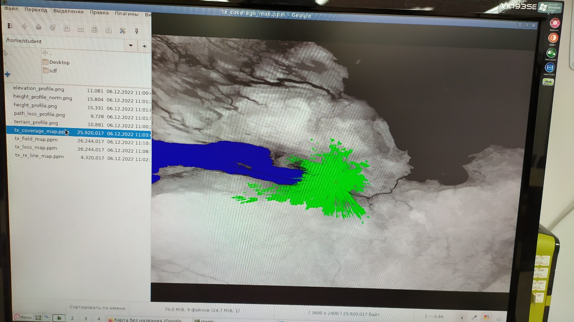This screenshot has width=574, height=322.
Task: Open the taskbar Menu button
Action: point(22,317)
